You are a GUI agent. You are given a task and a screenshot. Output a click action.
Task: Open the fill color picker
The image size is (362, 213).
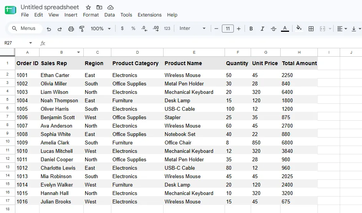[299, 28]
